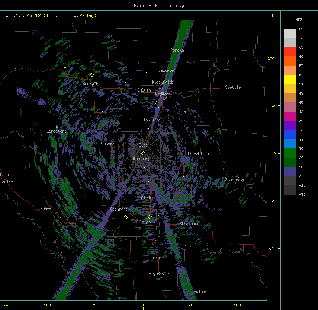Click the km unit label at top right
The width and height of the screenshot is (318, 310).
pyautogui.click(x=274, y=15)
